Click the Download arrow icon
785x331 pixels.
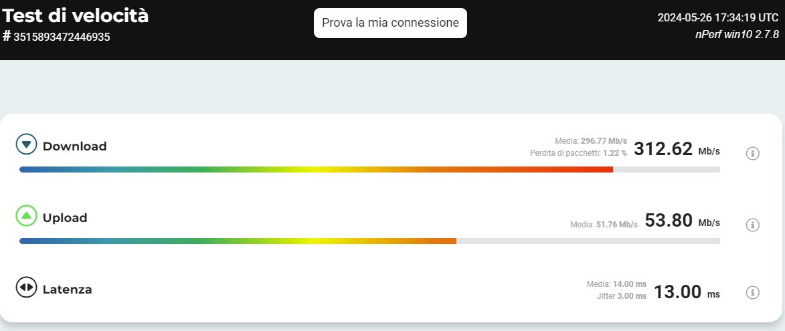(x=27, y=144)
